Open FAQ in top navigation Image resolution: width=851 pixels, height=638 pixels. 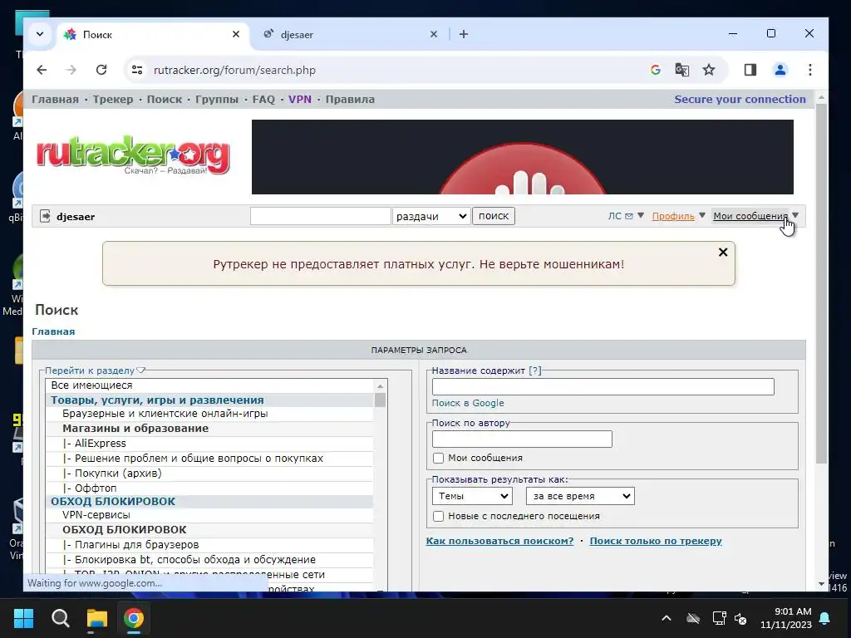pyautogui.click(x=263, y=100)
